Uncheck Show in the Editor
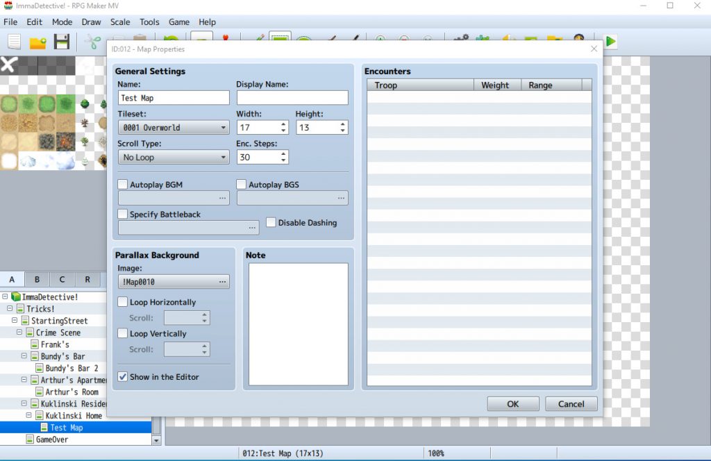This screenshot has width=711, height=461. [x=123, y=377]
